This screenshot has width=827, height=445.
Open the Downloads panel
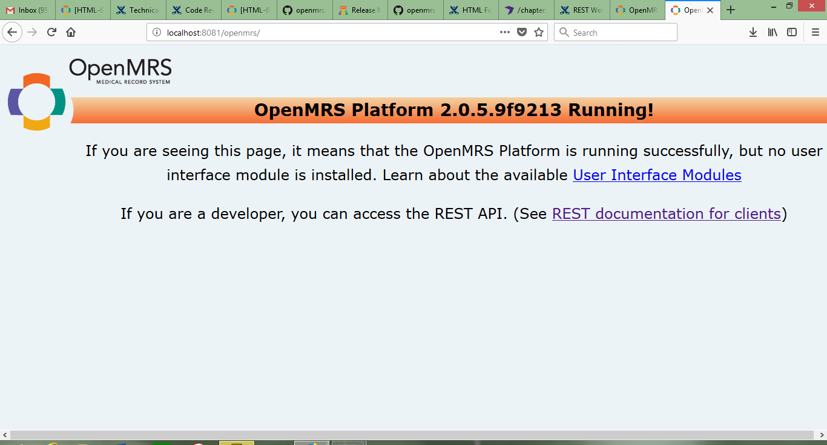click(753, 32)
